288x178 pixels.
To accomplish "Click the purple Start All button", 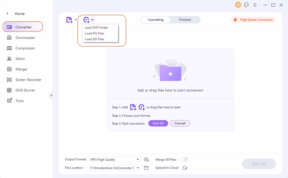I will [158, 123].
